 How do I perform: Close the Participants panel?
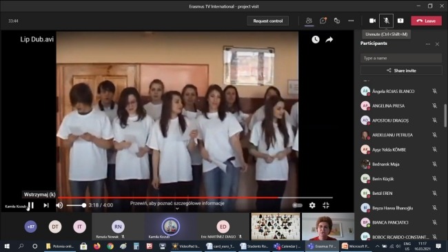point(437,44)
